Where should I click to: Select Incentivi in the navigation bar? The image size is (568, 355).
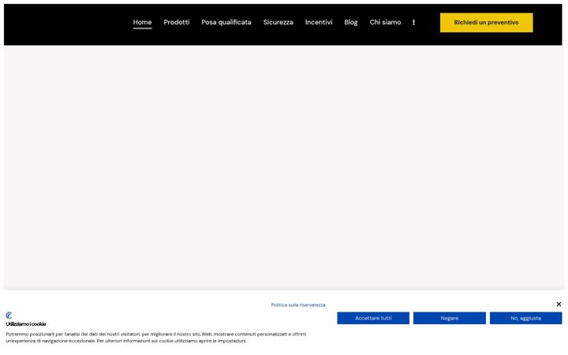[x=319, y=22]
